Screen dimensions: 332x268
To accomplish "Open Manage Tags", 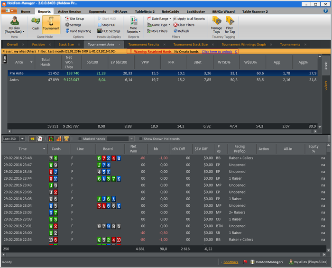I will pos(216,25).
